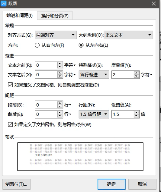Click the 确定 button
Image resolution: width=161 pixels, height=192 pixels.
pyautogui.click(x=111, y=184)
